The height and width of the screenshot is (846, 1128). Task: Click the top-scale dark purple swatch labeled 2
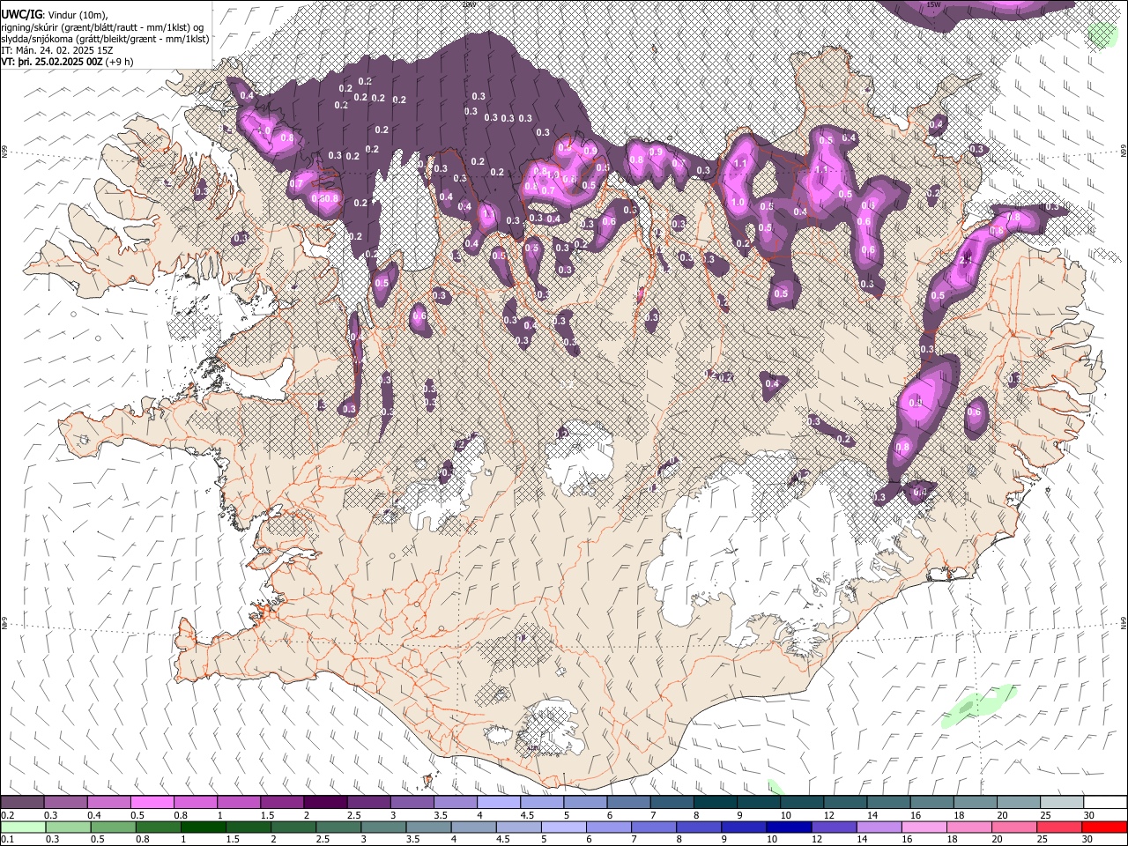[325, 803]
